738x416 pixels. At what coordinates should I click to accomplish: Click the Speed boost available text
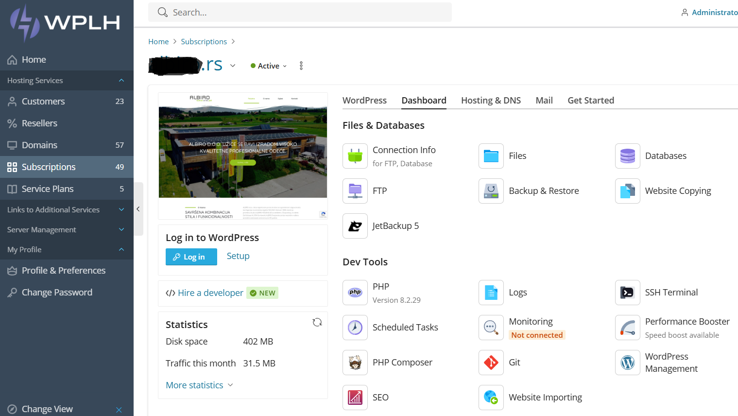(x=682, y=335)
